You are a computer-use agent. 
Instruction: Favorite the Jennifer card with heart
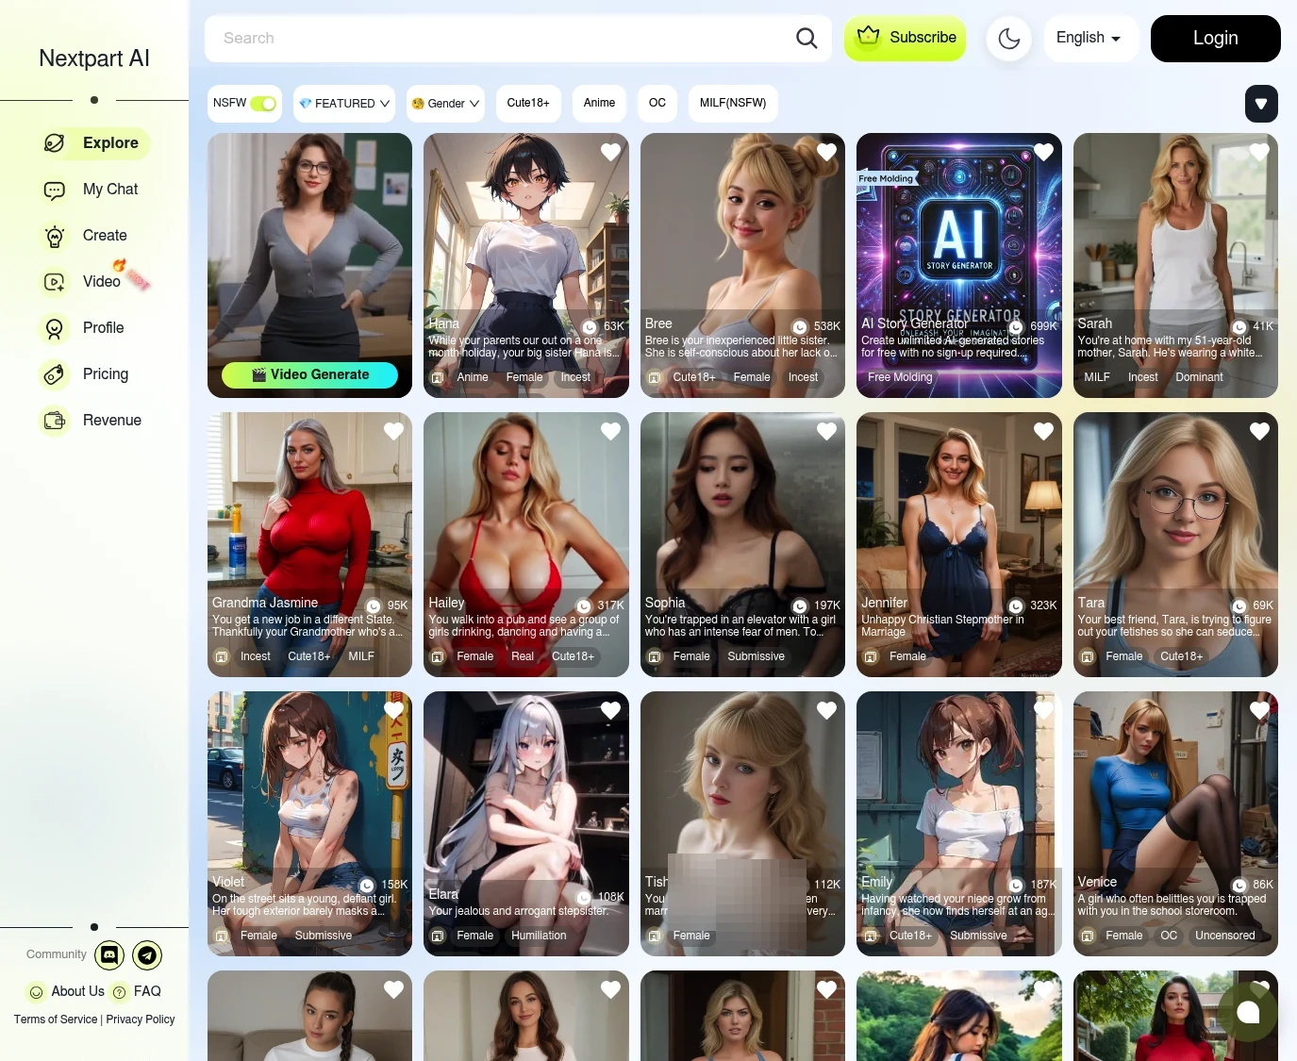pos(1043,431)
